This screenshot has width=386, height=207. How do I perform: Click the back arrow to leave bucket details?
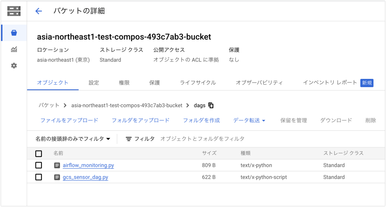[x=38, y=11]
